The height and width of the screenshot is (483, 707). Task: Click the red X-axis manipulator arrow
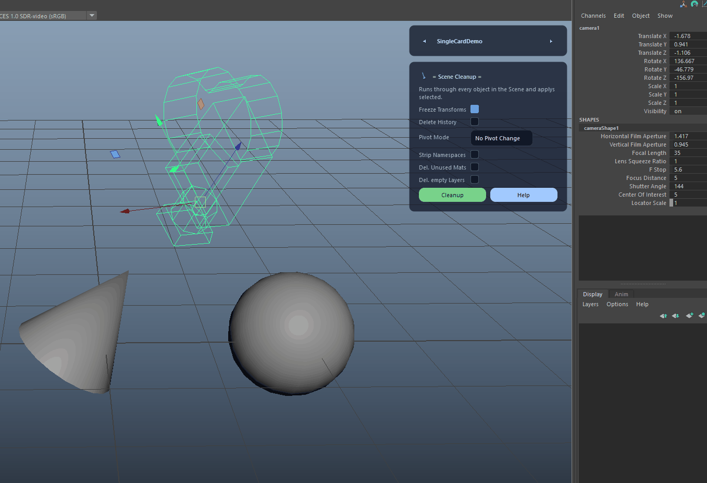[x=125, y=211]
